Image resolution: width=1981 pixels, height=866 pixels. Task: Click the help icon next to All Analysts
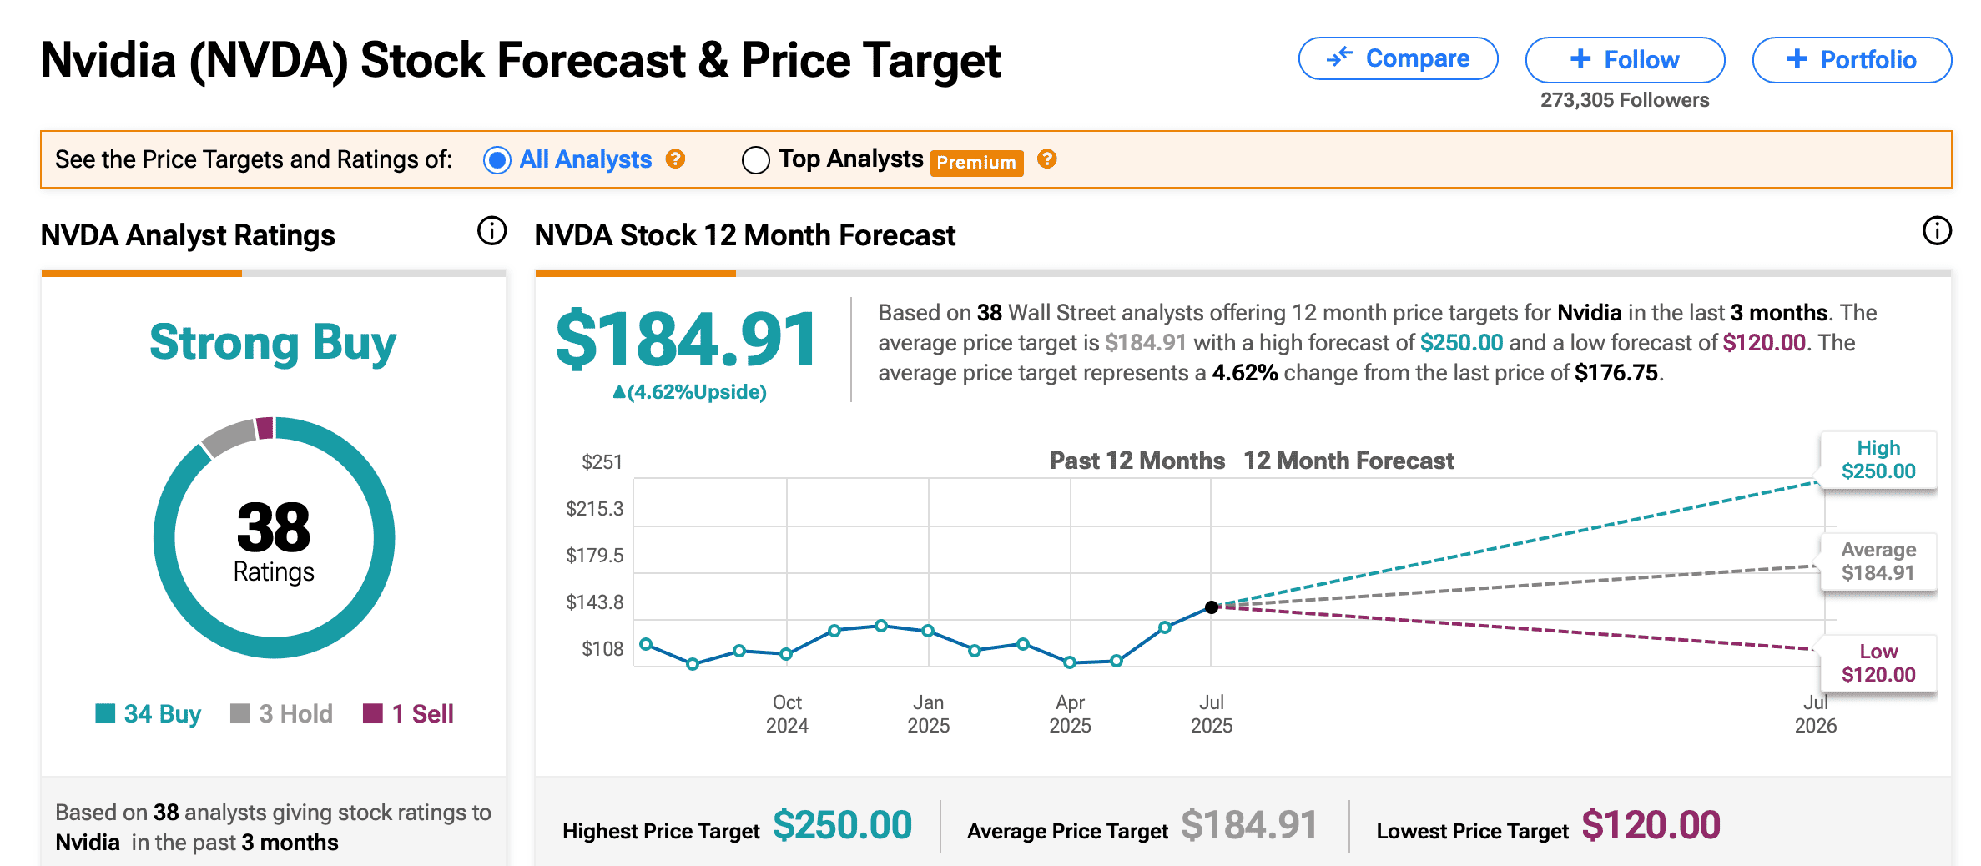click(x=675, y=159)
